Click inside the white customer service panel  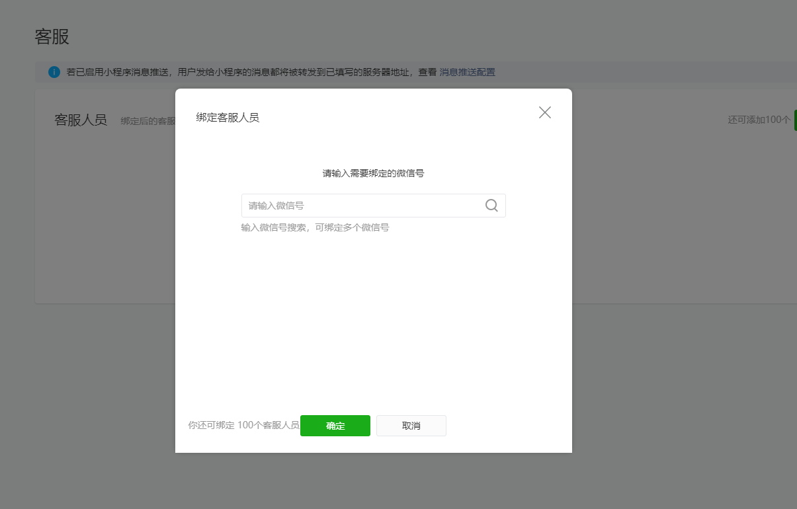point(99,231)
